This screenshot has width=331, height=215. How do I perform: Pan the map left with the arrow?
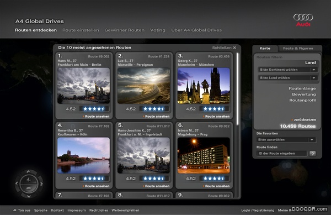tap(17, 183)
